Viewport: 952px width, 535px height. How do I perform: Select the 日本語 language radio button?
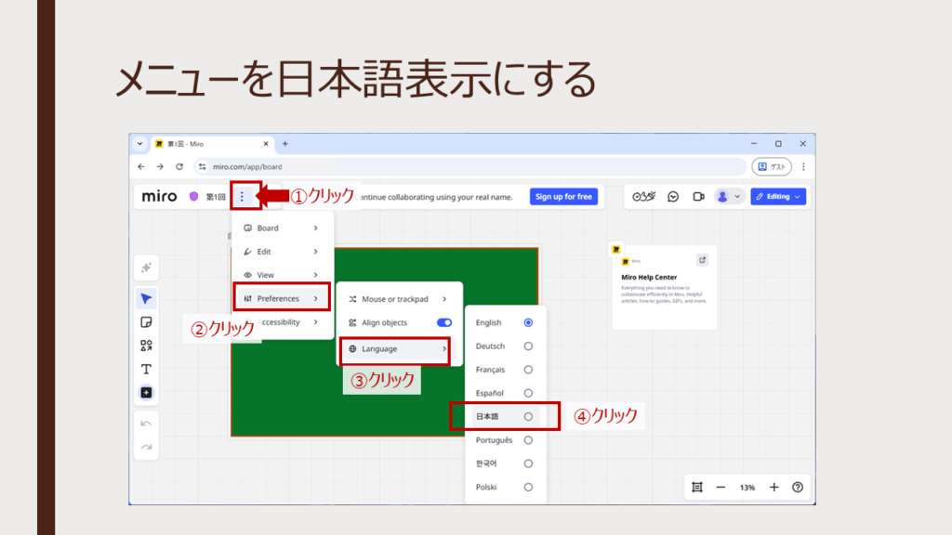pos(528,417)
